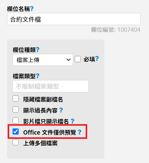Click help icon beside 欄位種類 label
Screen dimensions: 149x163
pos(38,50)
